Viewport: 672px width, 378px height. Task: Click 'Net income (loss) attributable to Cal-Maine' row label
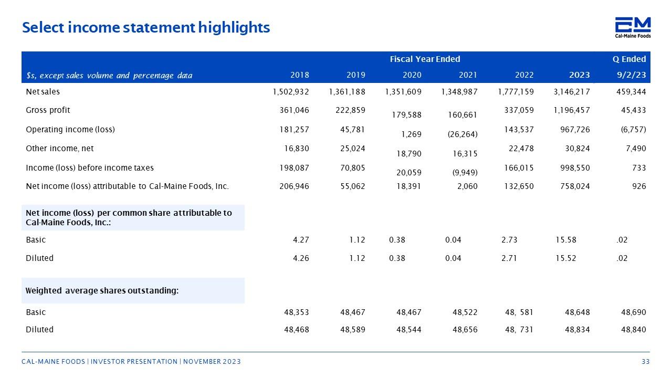[x=128, y=186]
